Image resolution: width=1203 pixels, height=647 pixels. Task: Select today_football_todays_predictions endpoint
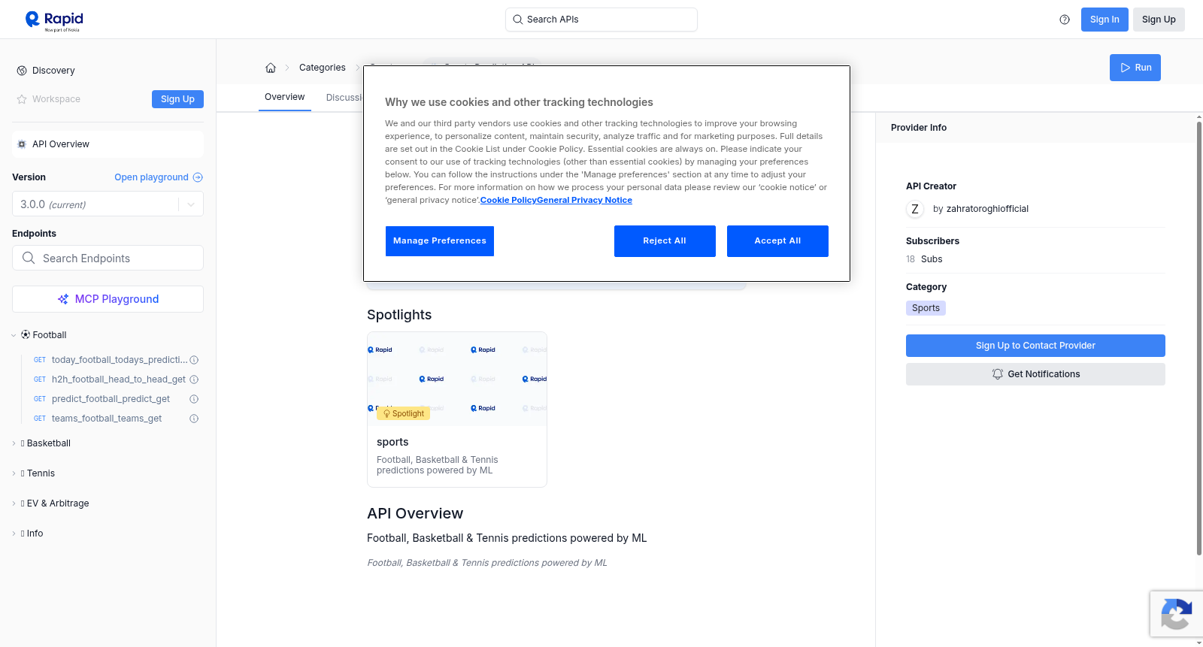(x=120, y=360)
